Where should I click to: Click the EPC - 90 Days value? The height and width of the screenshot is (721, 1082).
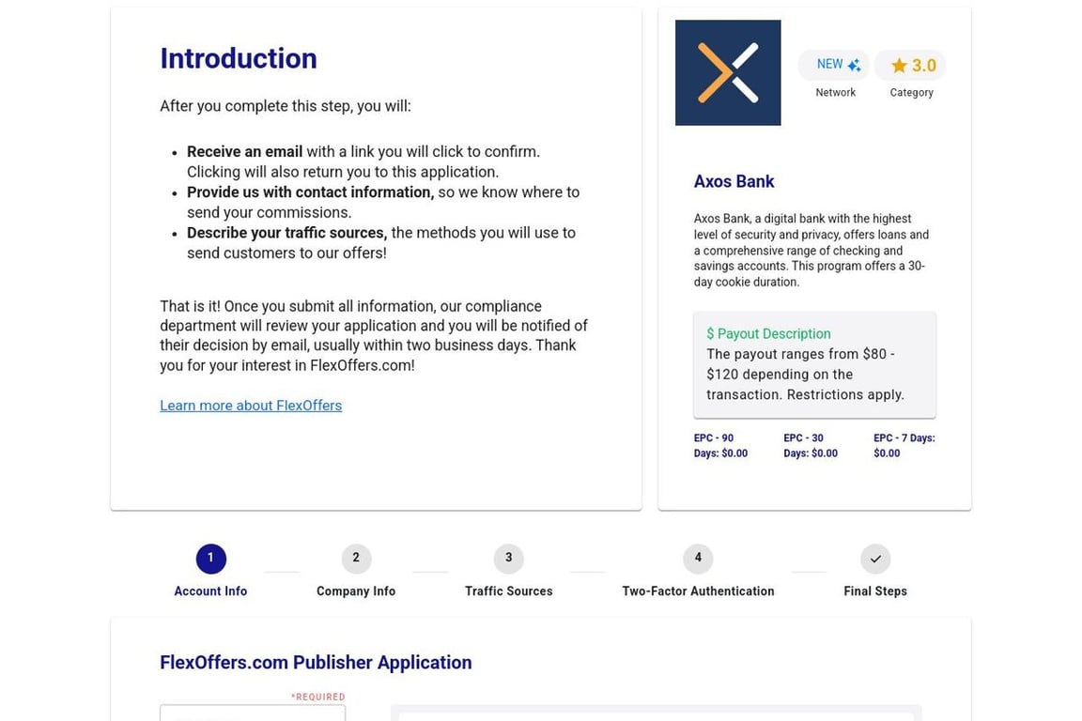720,446
